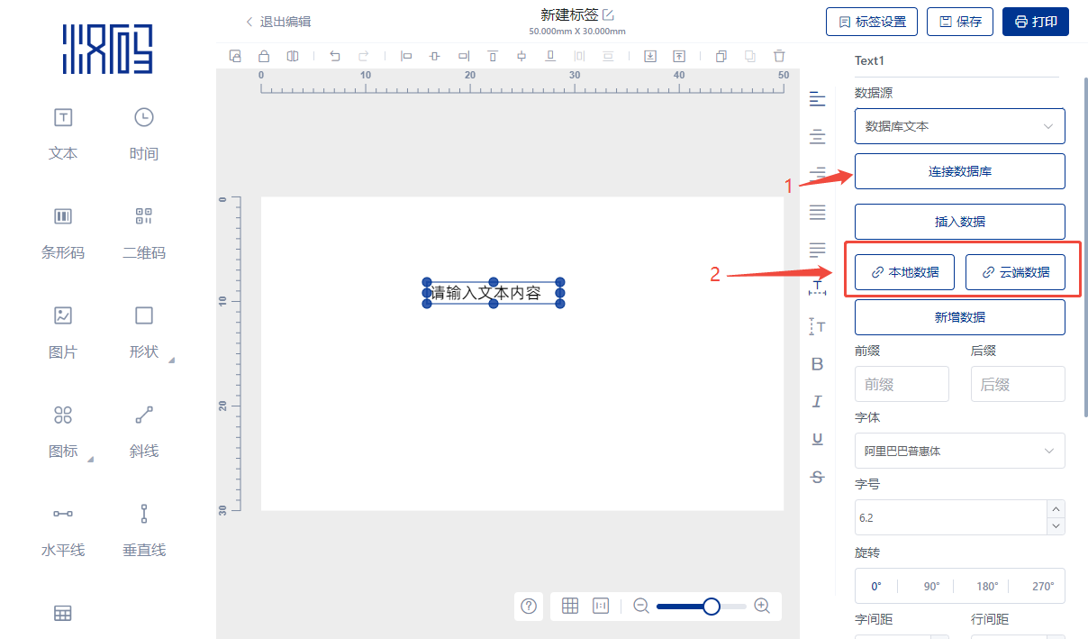The height and width of the screenshot is (639, 1088).
Task: Expand the 阿里巴巴普惠体 font dropdown
Action: click(x=959, y=451)
